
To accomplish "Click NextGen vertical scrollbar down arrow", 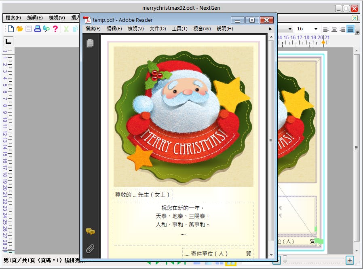I will point(357,251).
